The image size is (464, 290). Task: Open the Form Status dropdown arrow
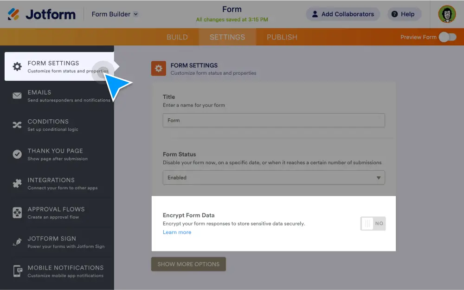click(x=379, y=177)
